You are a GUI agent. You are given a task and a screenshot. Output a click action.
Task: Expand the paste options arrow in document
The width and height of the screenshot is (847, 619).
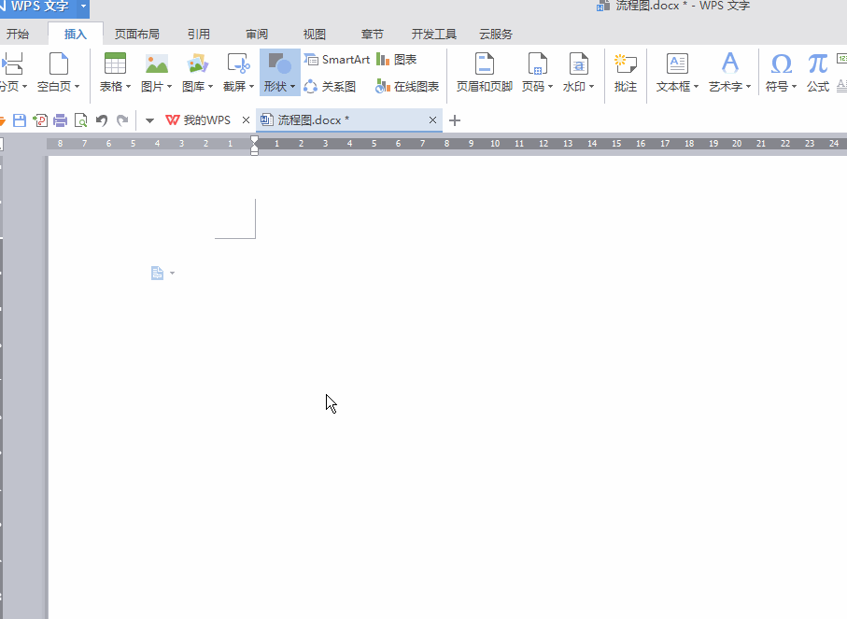[173, 274]
